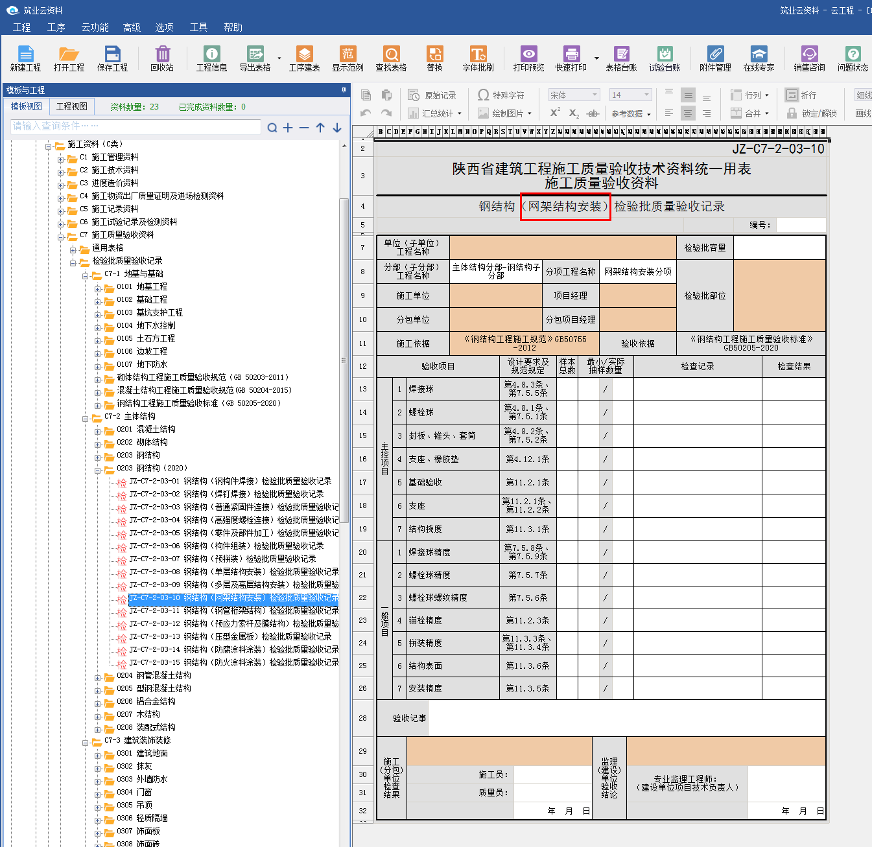Click the undo arrow icon

[x=366, y=113]
